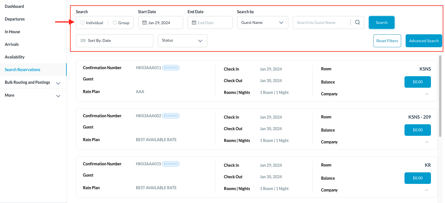Click BOOKED badge next to HK03AAA011

tap(171, 68)
